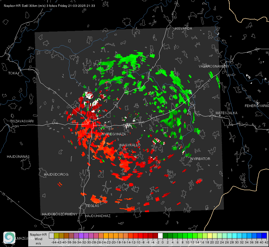Click the Napkor-HR Wind m/s legend title
Screen dimensions: 269x247
coord(38,239)
